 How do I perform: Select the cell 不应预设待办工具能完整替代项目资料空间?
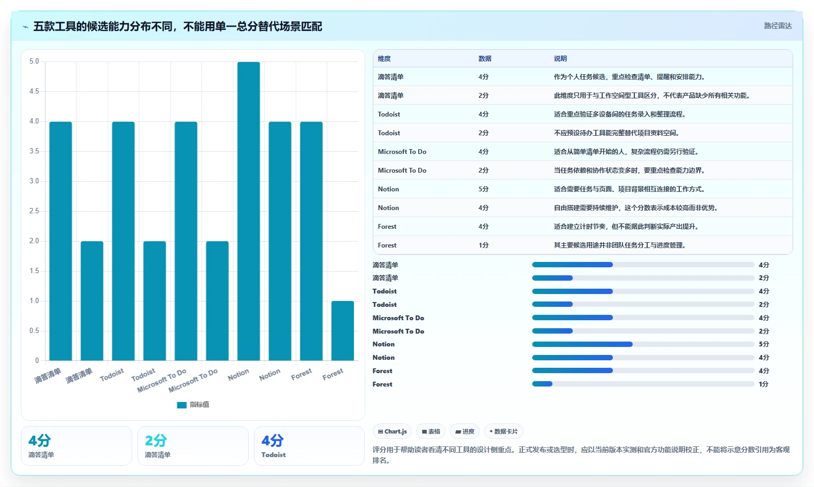pyautogui.click(x=616, y=133)
